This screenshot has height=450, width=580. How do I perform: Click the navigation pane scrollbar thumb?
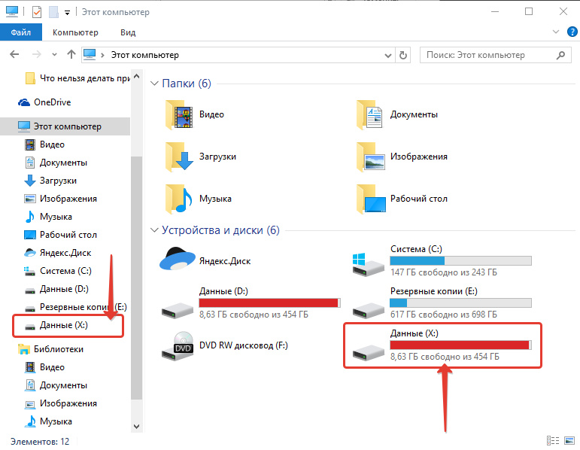point(136,278)
